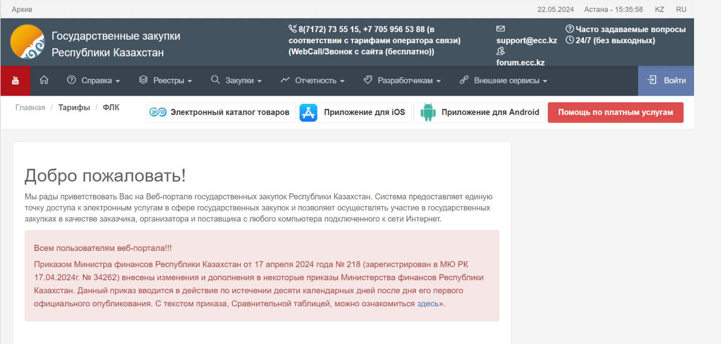721x344 pixels.
Task: Open Помощь по платным услугам button
Action: (616, 112)
